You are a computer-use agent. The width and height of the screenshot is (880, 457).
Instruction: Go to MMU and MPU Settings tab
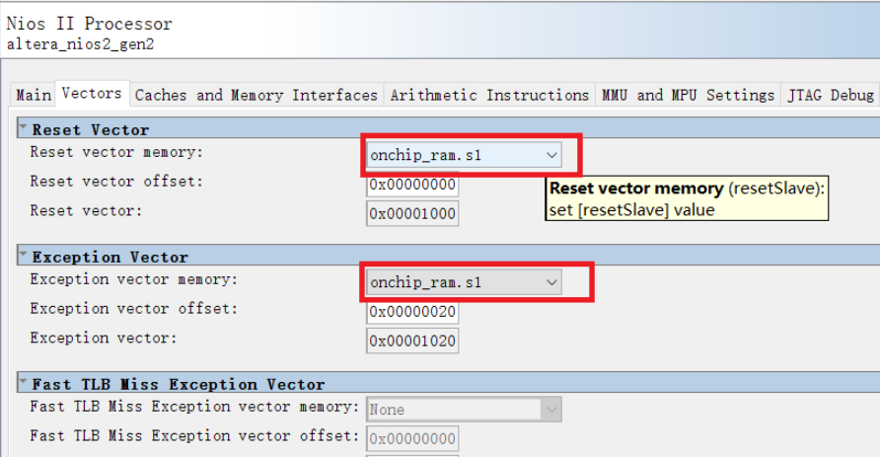coord(688,95)
